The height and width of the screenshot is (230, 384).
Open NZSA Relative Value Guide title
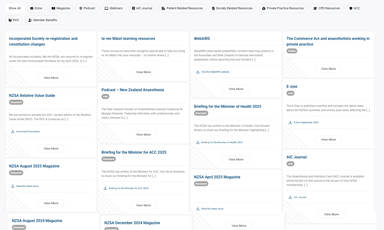(32, 96)
